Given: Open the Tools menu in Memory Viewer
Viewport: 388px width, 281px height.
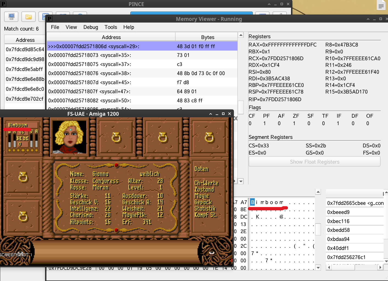Looking at the screenshot, I should tap(111, 27).
